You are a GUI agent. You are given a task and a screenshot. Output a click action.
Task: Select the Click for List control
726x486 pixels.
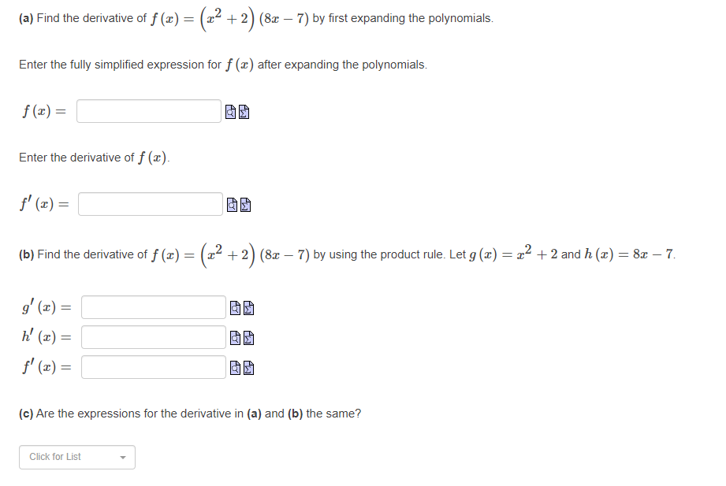point(76,457)
